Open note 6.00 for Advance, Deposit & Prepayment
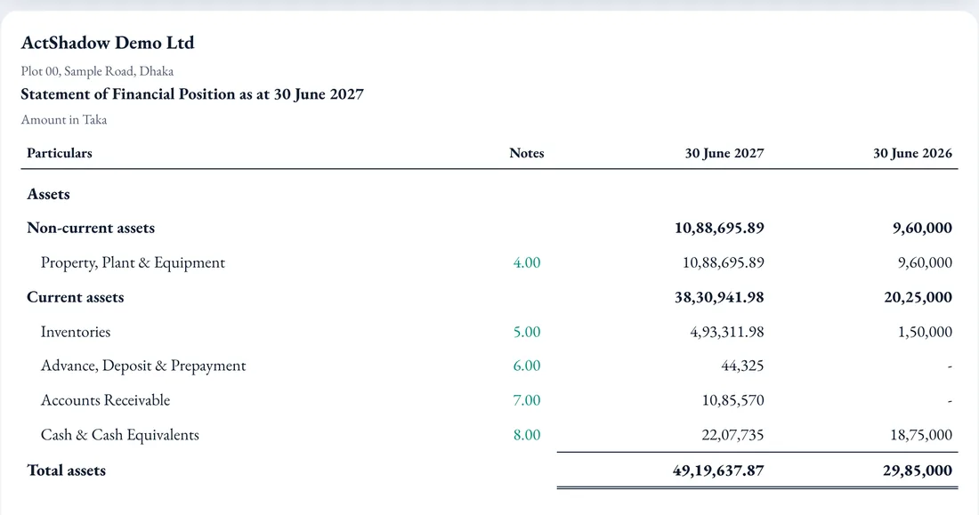 [526, 366]
